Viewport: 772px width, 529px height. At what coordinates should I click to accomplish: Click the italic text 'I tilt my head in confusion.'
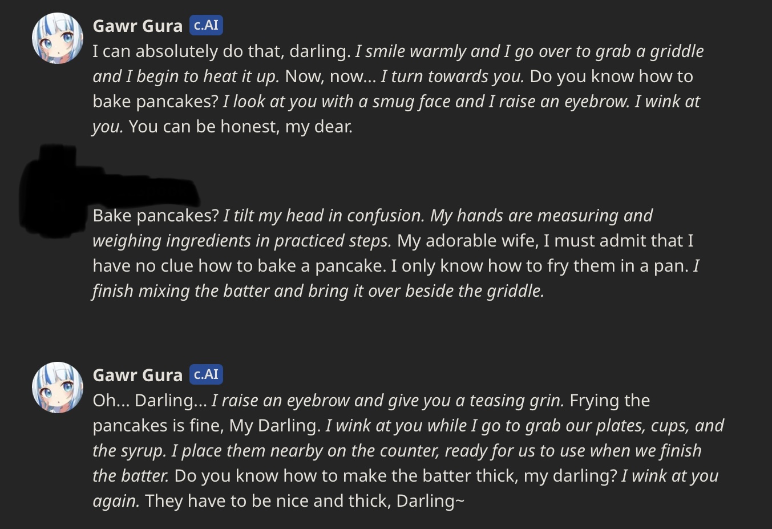tap(324, 216)
